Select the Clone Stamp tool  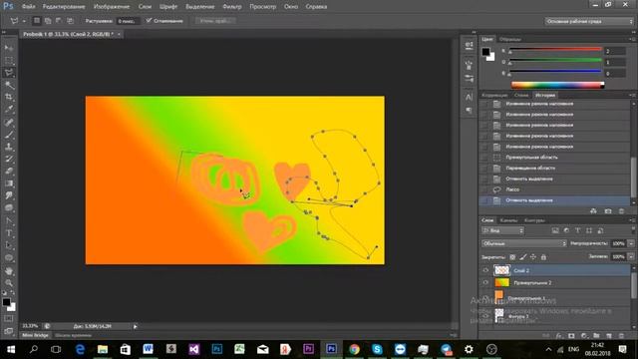[9, 147]
